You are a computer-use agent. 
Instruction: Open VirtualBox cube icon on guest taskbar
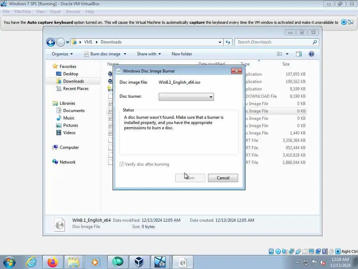[x=139, y=262]
